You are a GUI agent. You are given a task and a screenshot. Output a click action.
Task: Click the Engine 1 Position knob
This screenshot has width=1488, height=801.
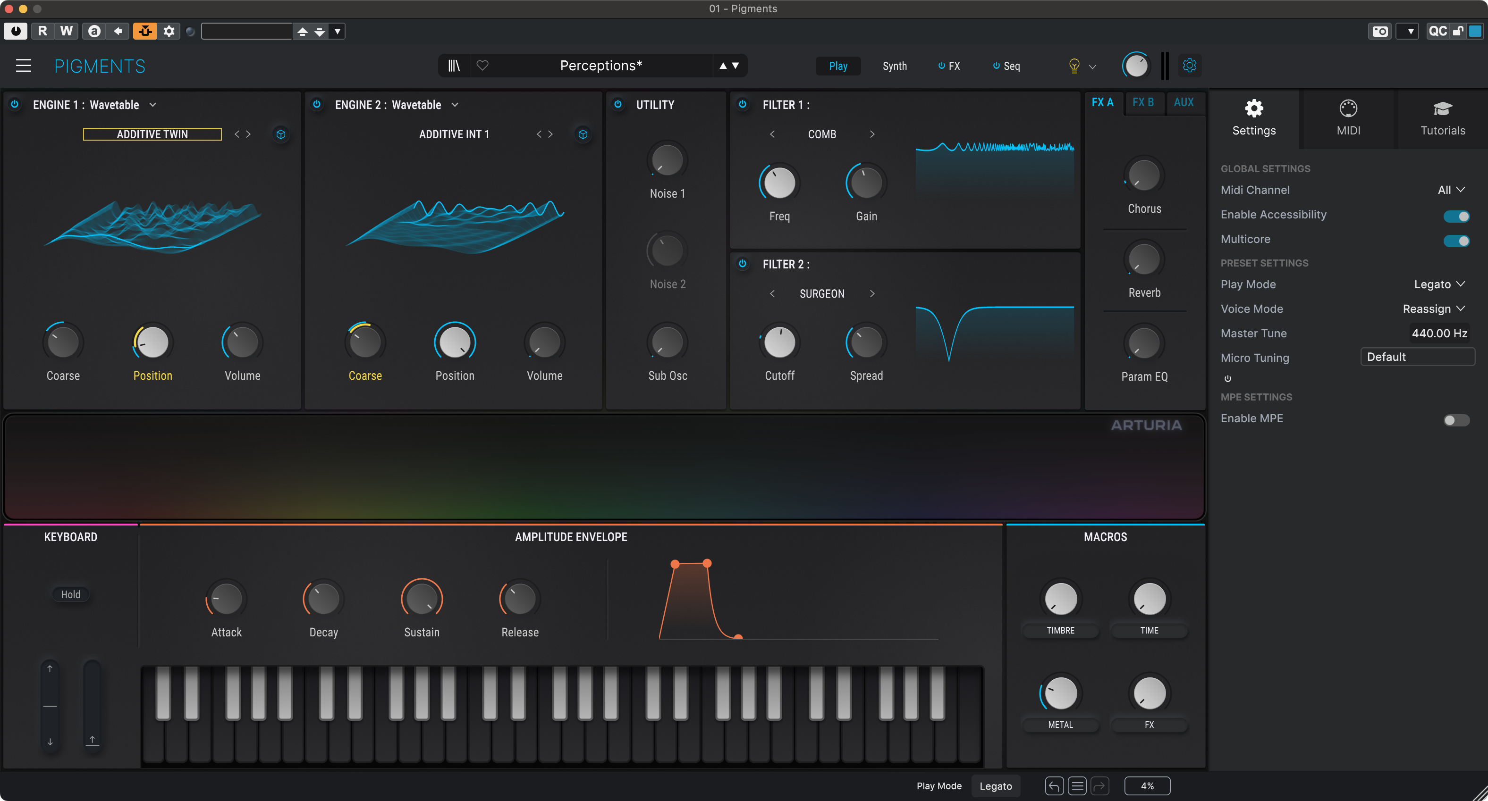tap(152, 342)
